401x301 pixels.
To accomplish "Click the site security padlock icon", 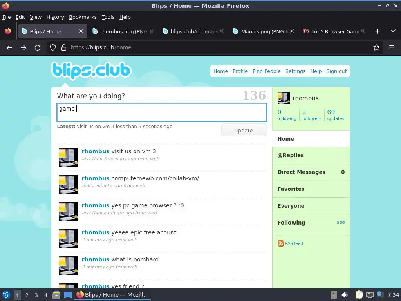I will click(x=64, y=47).
